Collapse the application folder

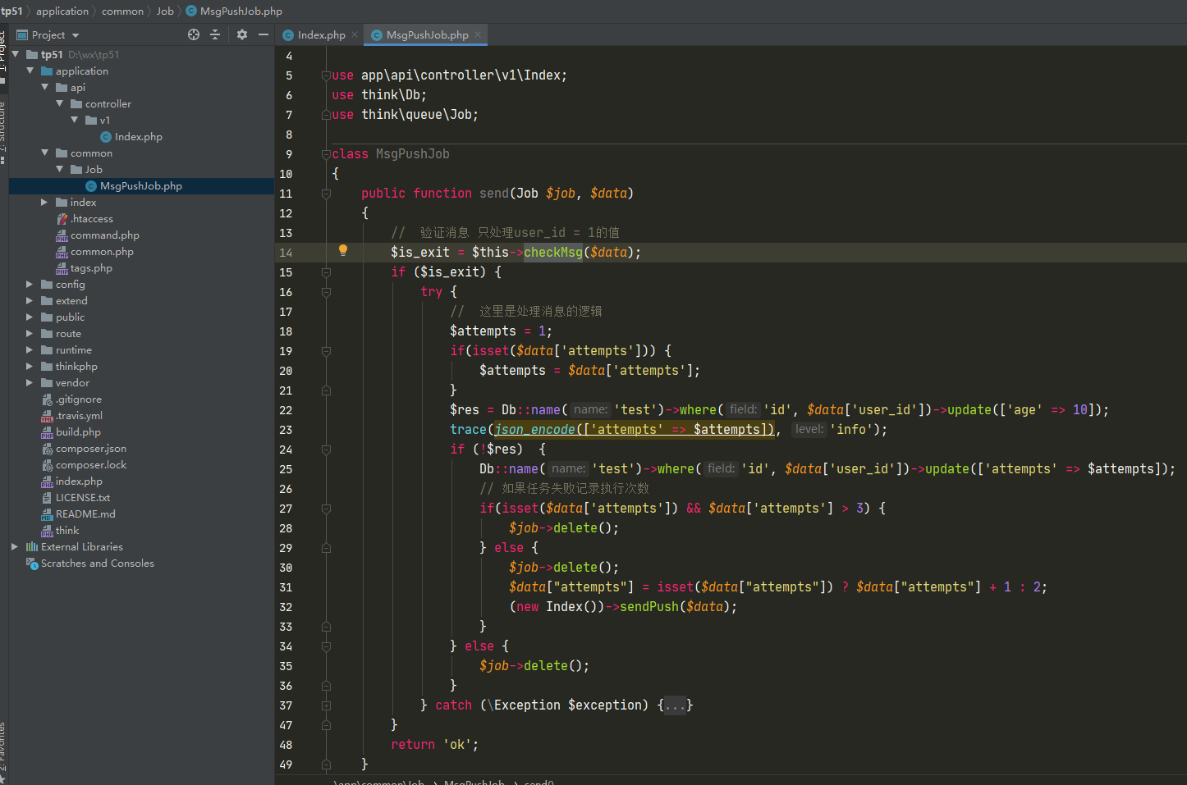(x=30, y=71)
